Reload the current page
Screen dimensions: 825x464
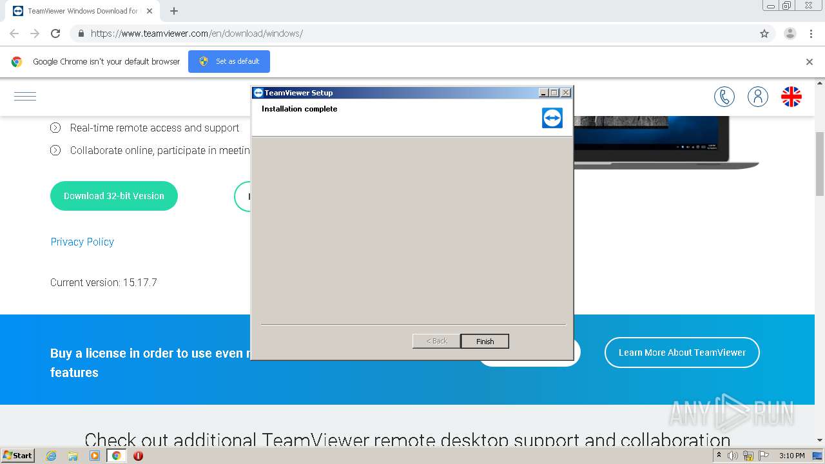coord(55,34)
